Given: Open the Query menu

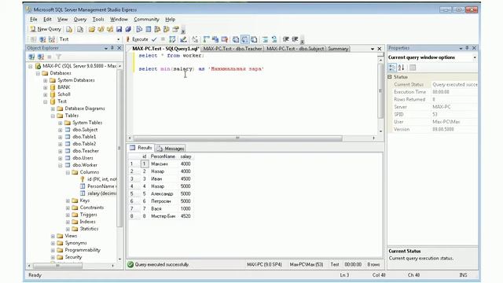Looking at the screenshot, I should click(x=80, y=19).
